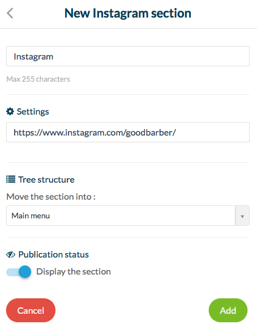Click the Display the section label
Viewport: 257px width, 329px height.
pyautogui.click(x=74, y=272)
